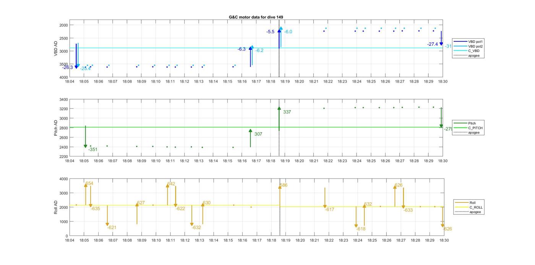The image size is (535, 265).
Task: Click the '-633' roll data label
Action: 408,210
